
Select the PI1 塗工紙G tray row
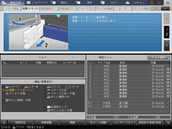tap(129, 103)
